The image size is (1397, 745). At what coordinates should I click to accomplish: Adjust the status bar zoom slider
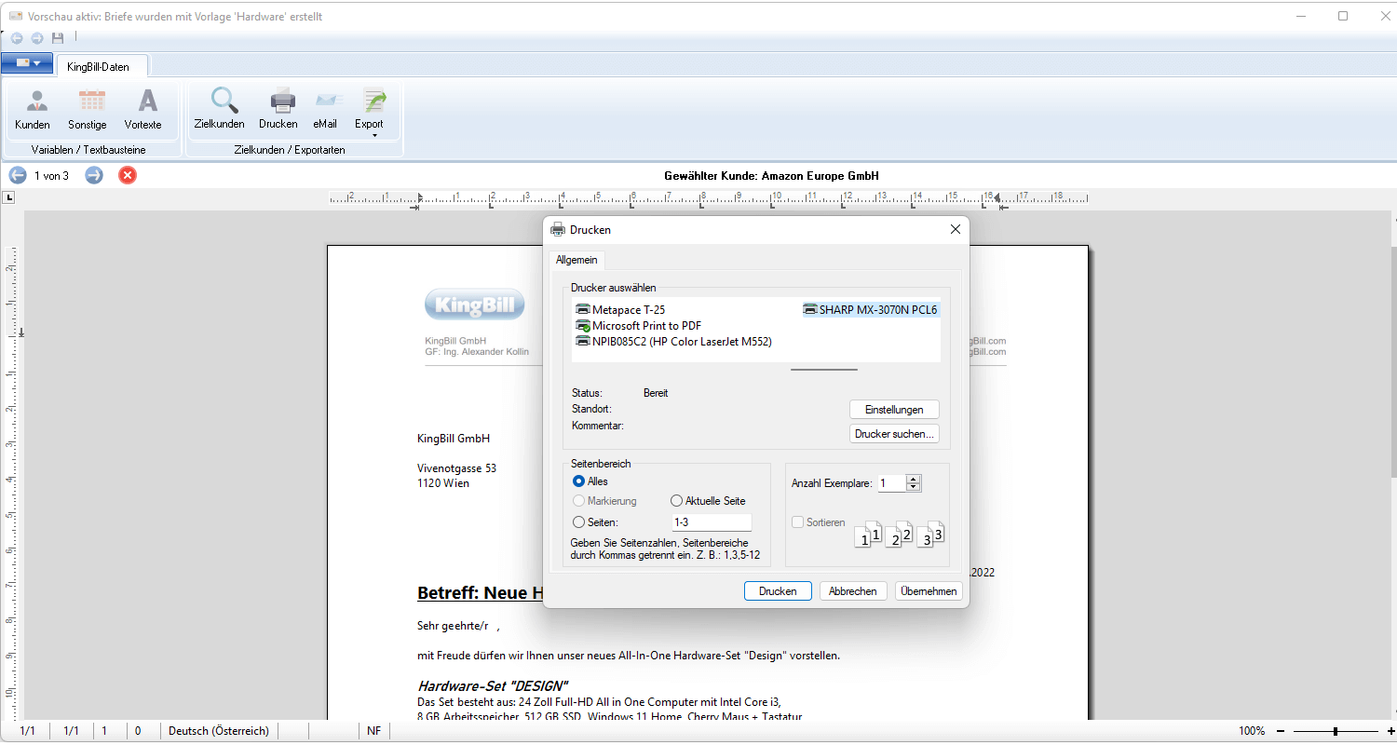[x=1336, y=731]
